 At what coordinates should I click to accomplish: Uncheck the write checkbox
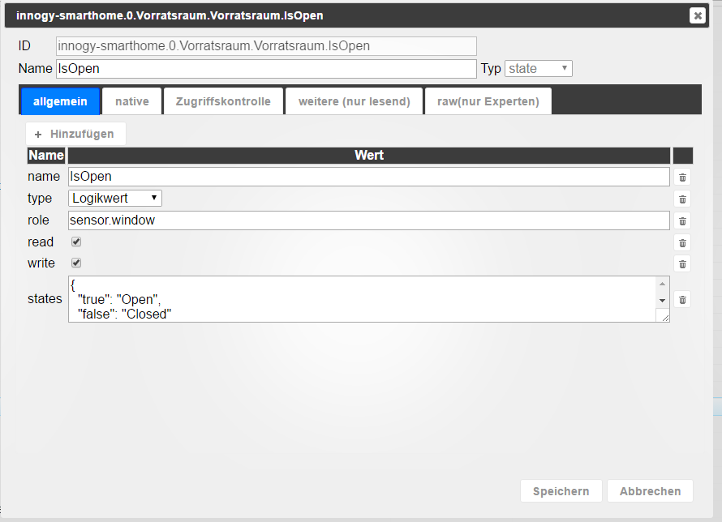click(x=76, y=263)
